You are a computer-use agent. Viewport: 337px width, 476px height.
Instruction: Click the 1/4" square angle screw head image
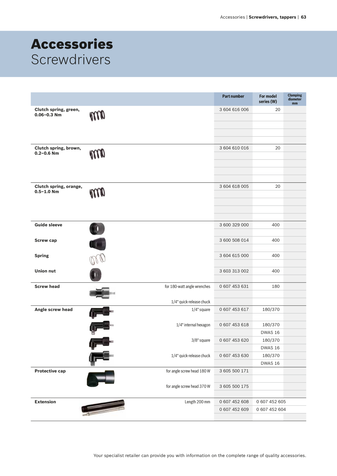click(x=101, y=312)
